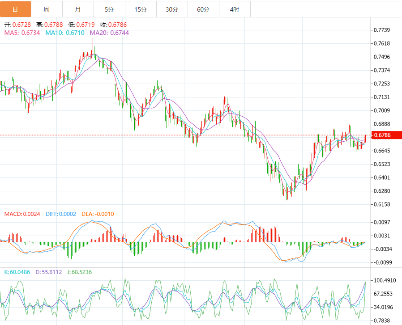Click the DEA value label
The height and width of the screenshot is (325, 402).
tap(98, 214)
